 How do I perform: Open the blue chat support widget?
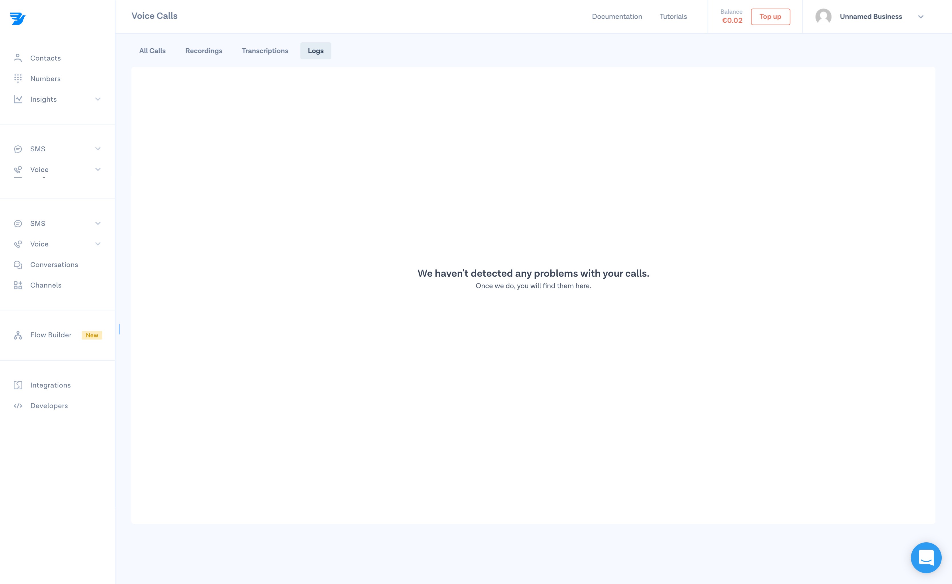click(x=926, y=557)
